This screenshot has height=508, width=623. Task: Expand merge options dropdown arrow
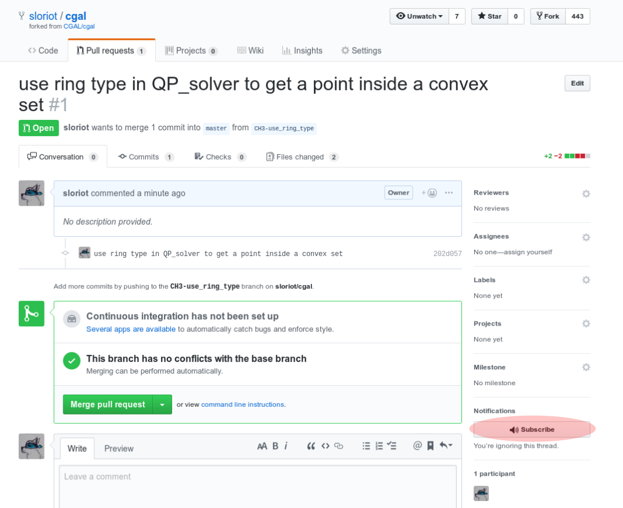pos(162,405)
